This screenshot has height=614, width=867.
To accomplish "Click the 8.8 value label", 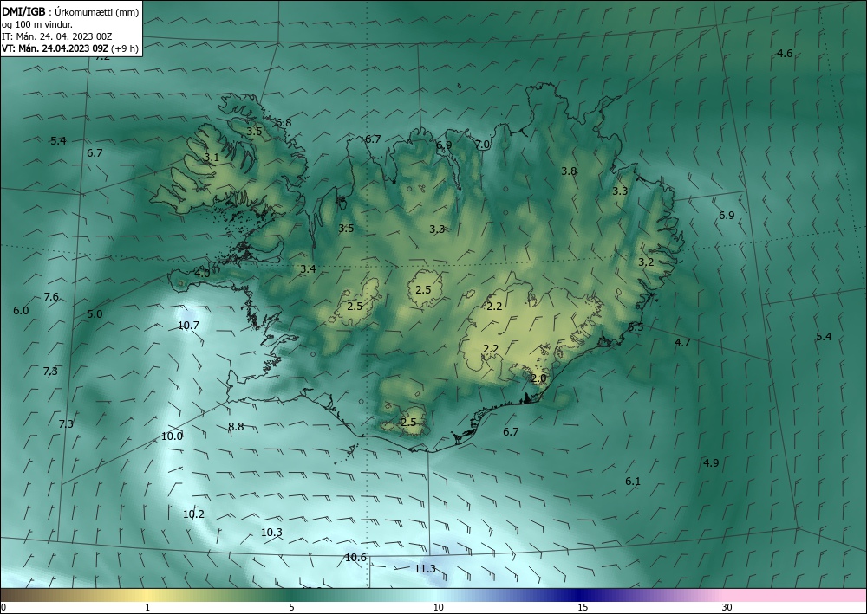I will pos(236,426).
